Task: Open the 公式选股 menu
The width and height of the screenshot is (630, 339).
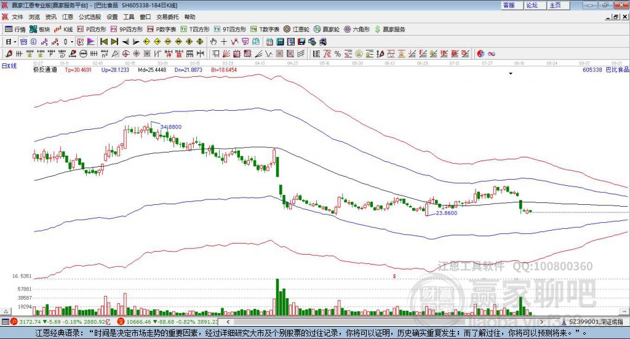Action: pyautogui.click(x=90, y=17)
